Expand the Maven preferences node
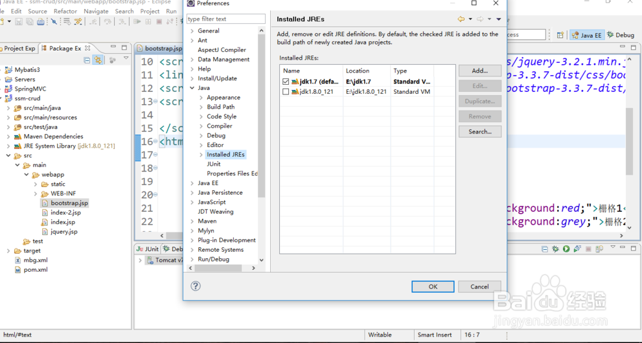Viewport: 642px width, 343px height. point(192,222)
